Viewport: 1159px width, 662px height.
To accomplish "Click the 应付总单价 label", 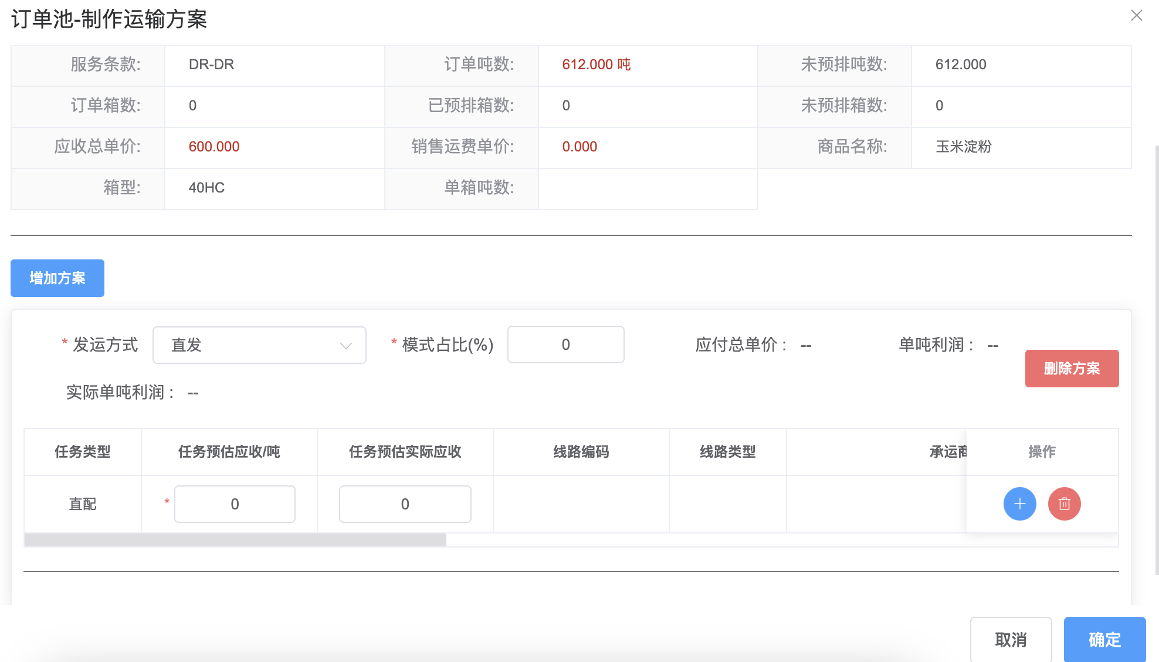I will (x=741, y=345).
